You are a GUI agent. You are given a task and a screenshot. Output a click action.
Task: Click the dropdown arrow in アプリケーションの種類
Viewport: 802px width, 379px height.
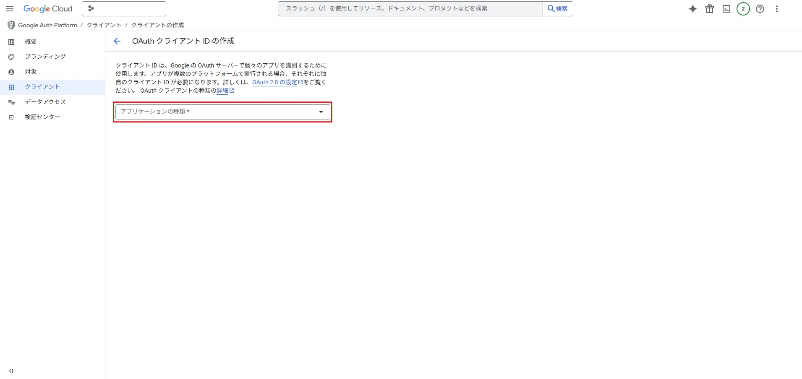(321, 112)
